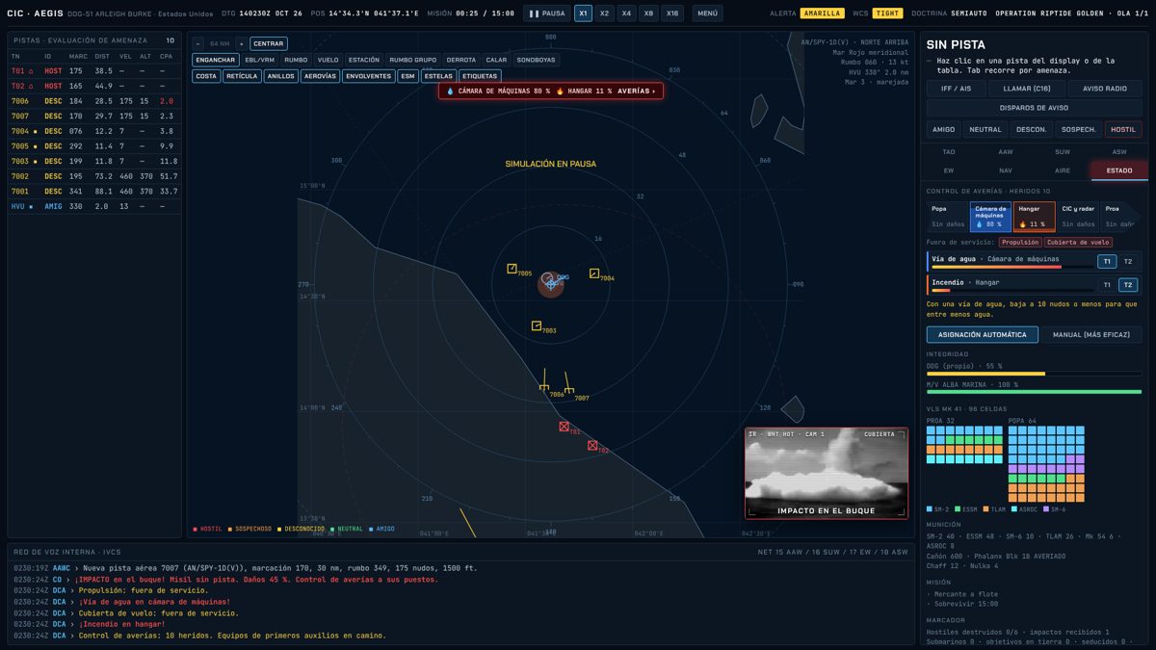Toggle the ETIQUETAS labels overlay

480,76
